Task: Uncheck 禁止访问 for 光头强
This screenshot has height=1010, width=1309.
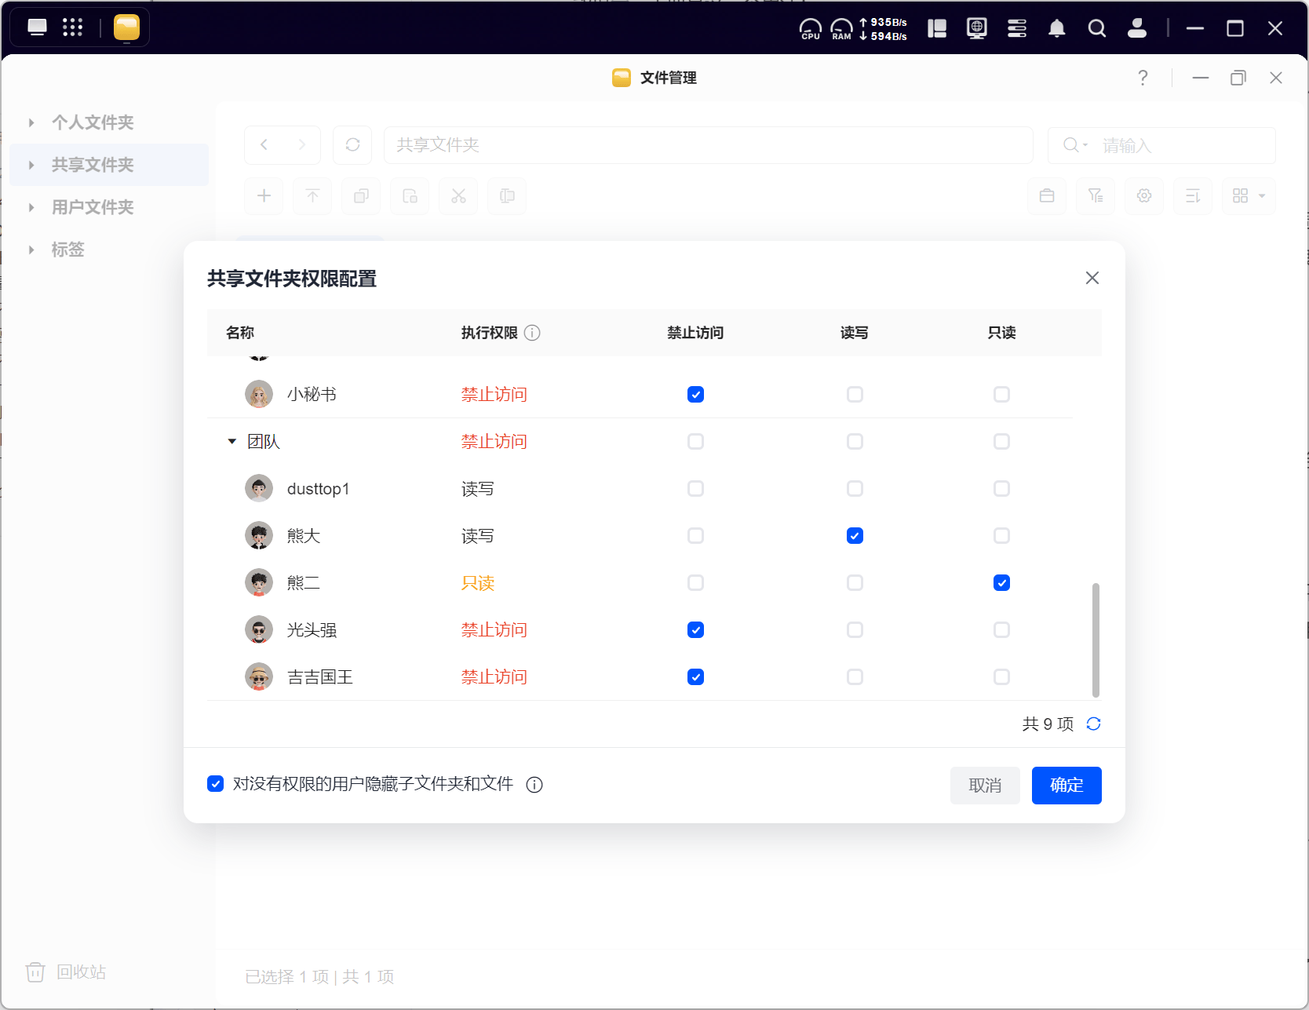Action: (695, 630)
